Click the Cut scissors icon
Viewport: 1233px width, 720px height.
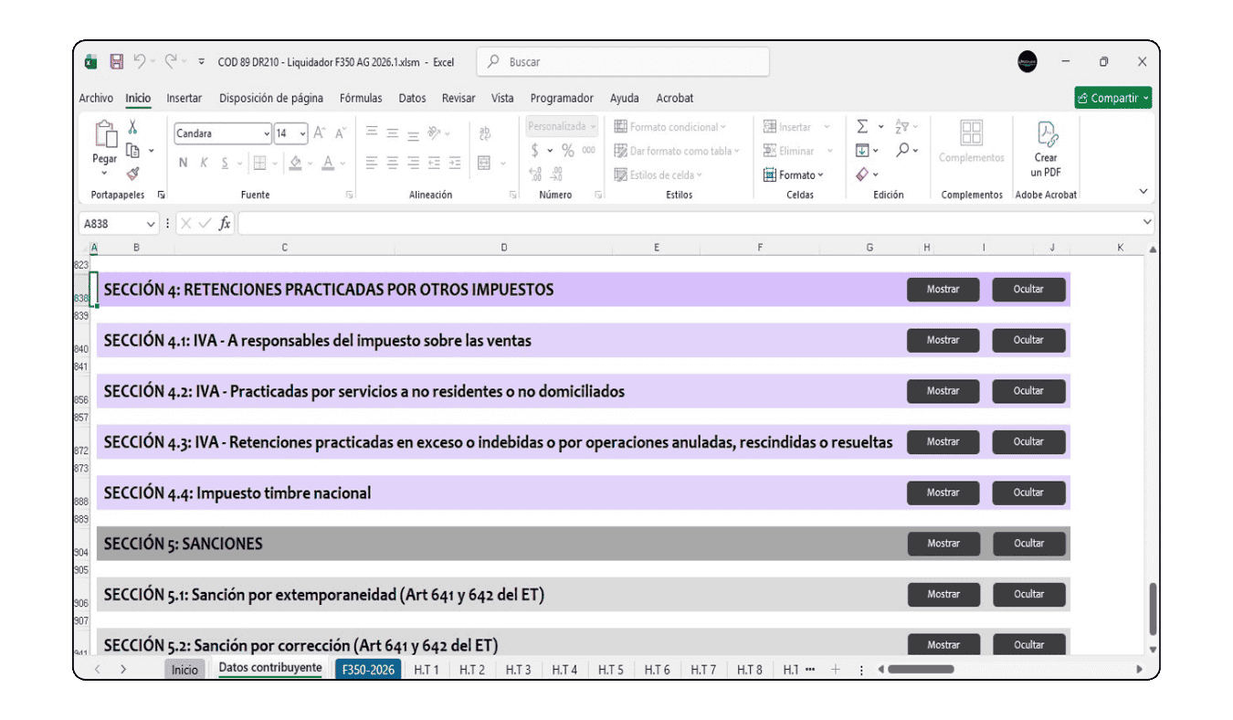pos(133,128)
